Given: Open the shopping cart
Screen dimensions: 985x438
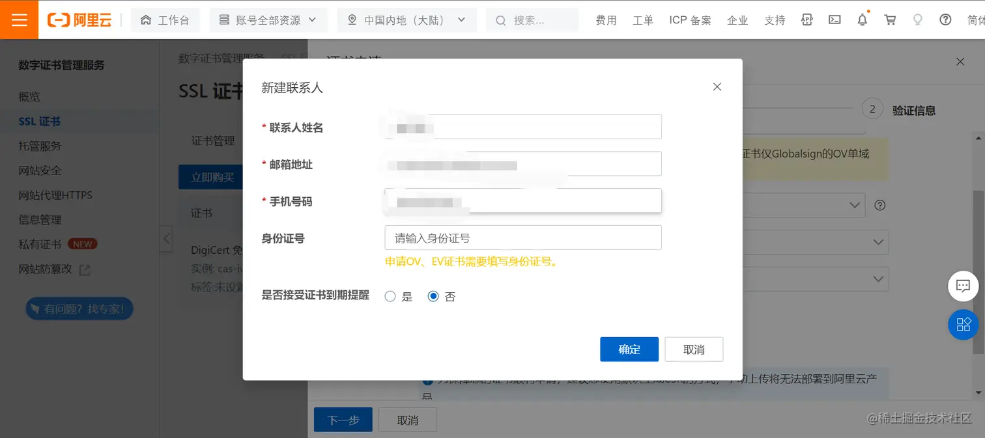Looking at the screenshot, I should point(890,20).
